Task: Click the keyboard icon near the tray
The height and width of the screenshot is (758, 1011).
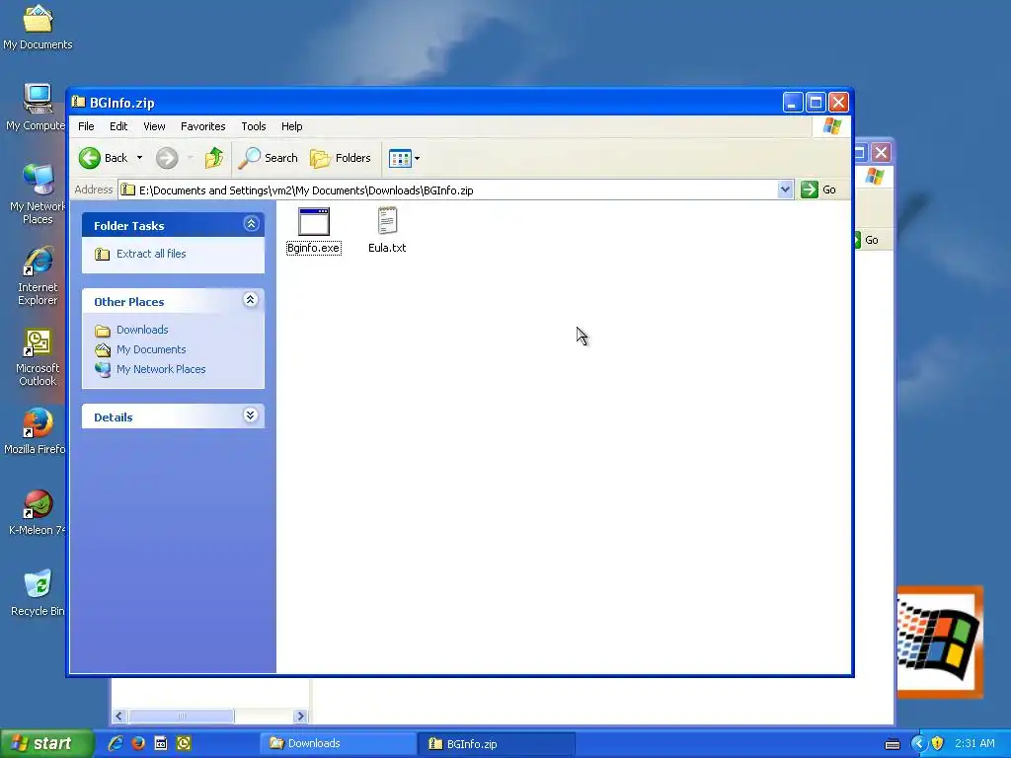Action: tap(893, 744)
